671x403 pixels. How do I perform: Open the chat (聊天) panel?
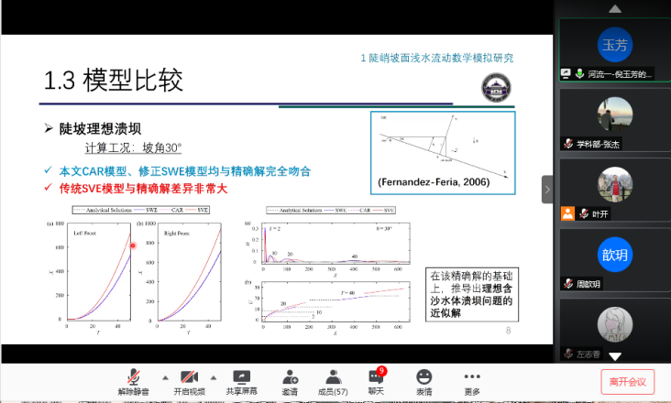(x=376, y=377)
